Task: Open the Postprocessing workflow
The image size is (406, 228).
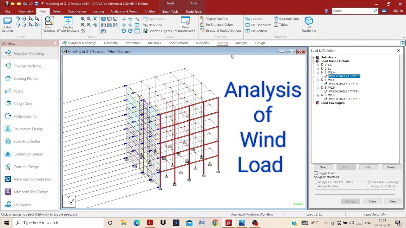Action: (x=29, y=116)
